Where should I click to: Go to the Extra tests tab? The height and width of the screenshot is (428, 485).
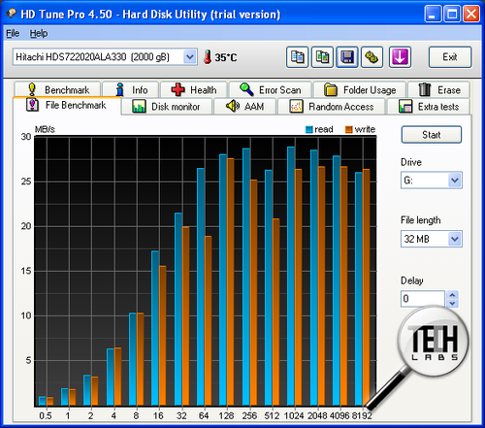(429, 107)
